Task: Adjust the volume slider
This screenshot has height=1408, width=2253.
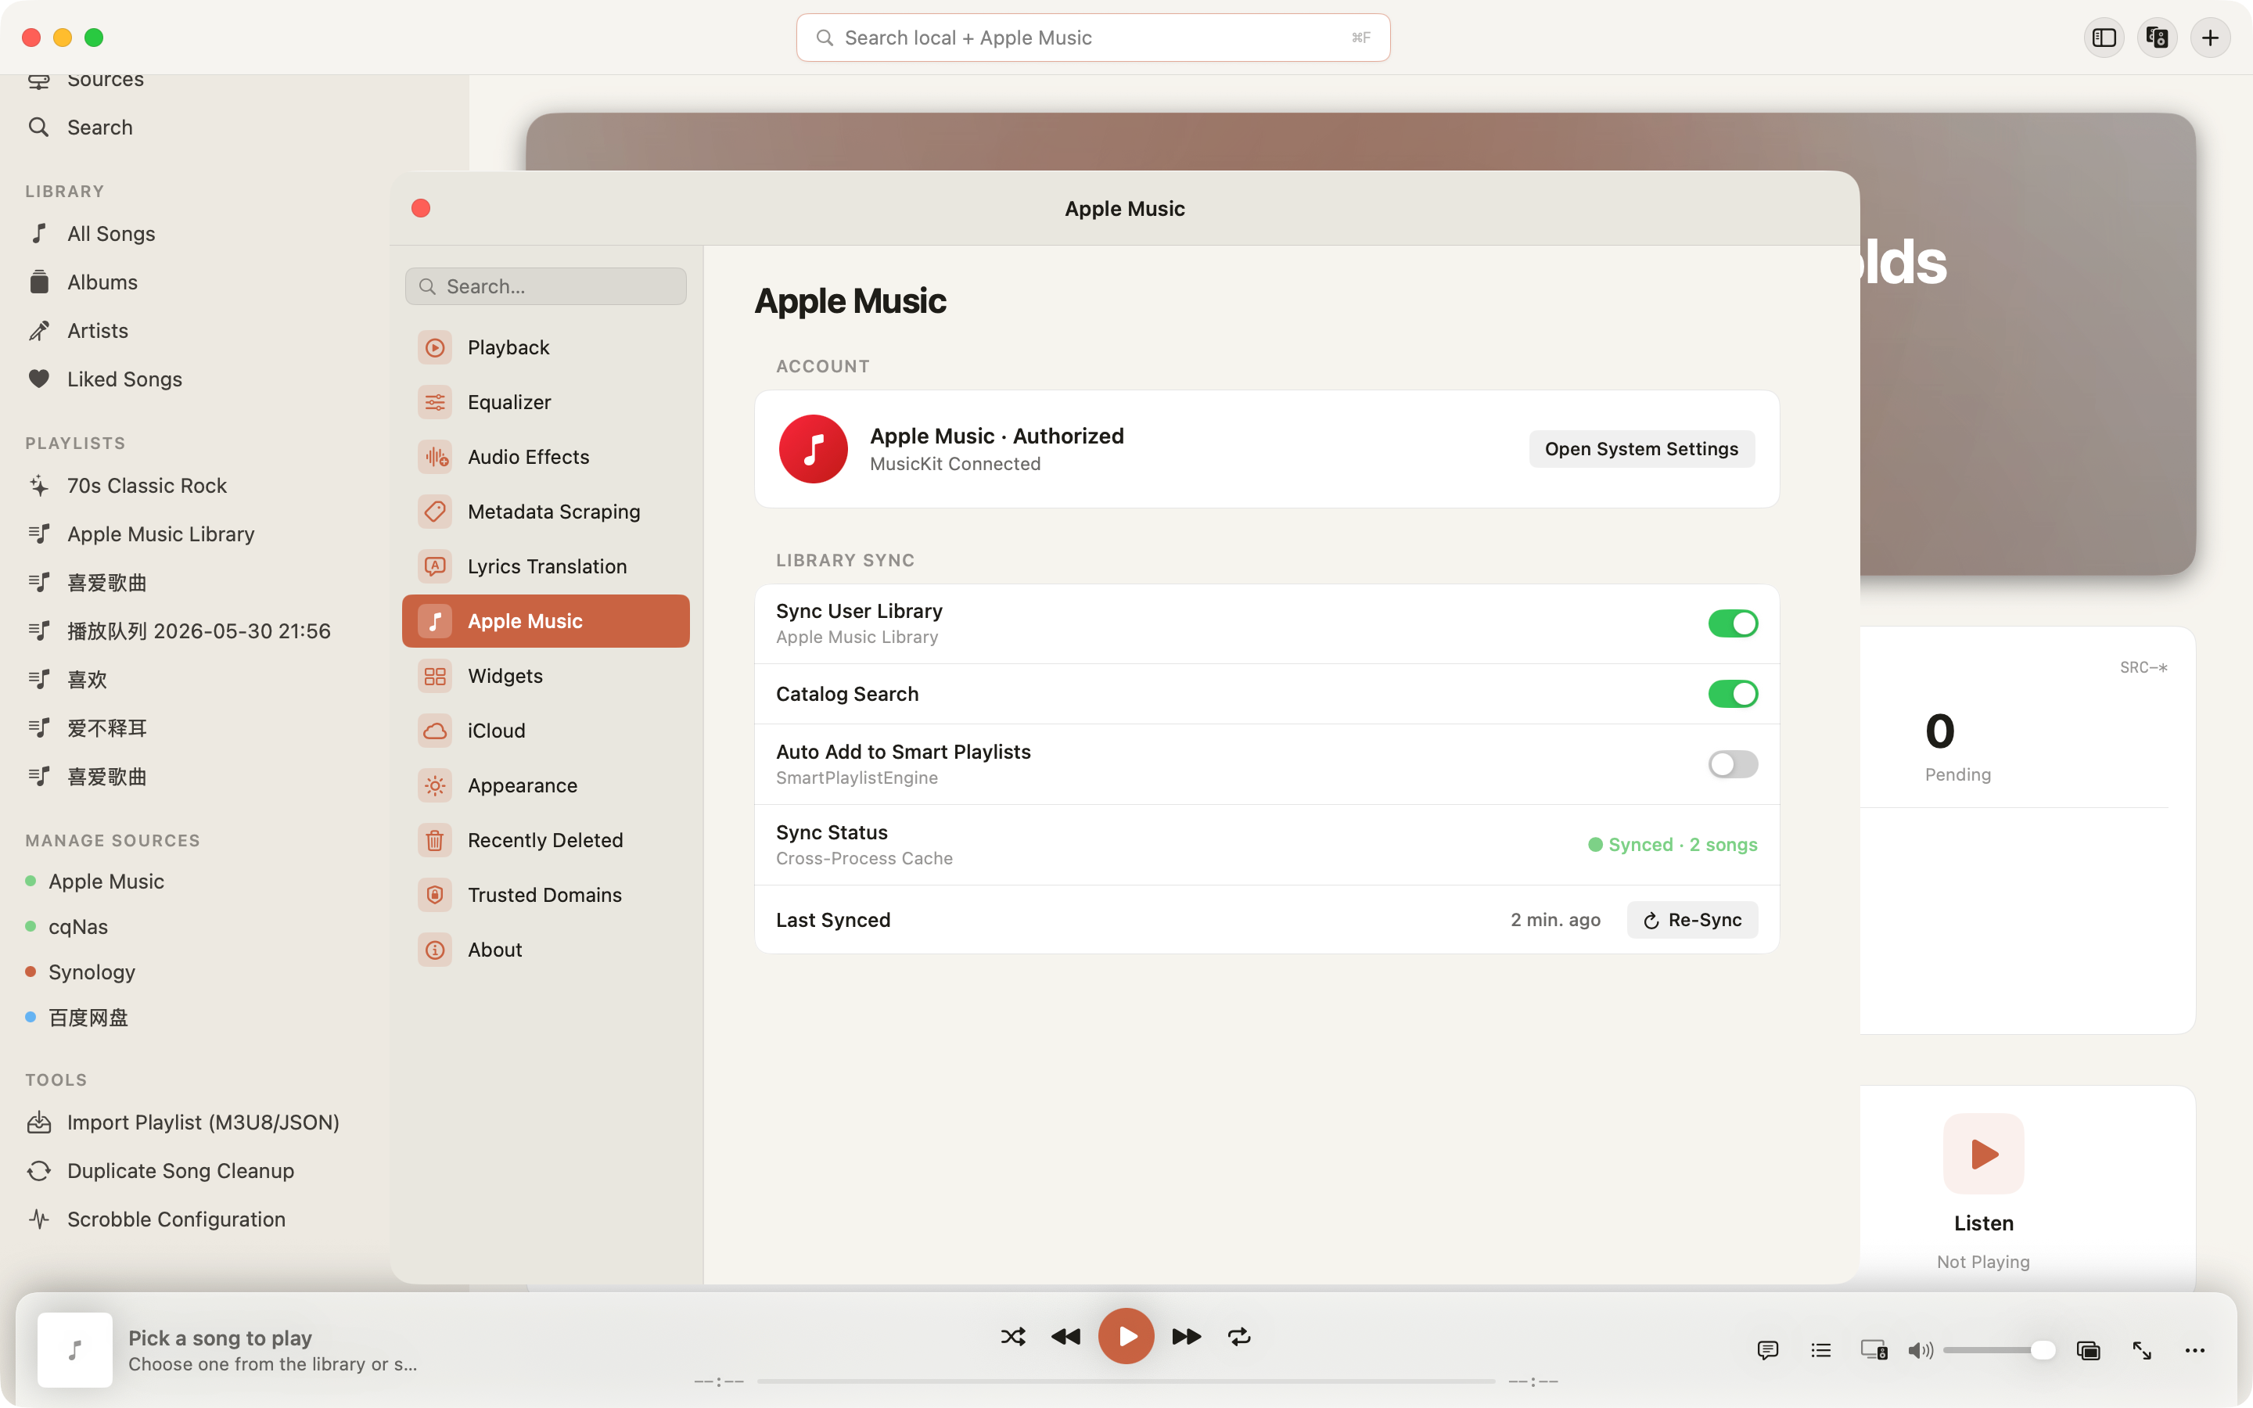Action: click(1999, 1349)
